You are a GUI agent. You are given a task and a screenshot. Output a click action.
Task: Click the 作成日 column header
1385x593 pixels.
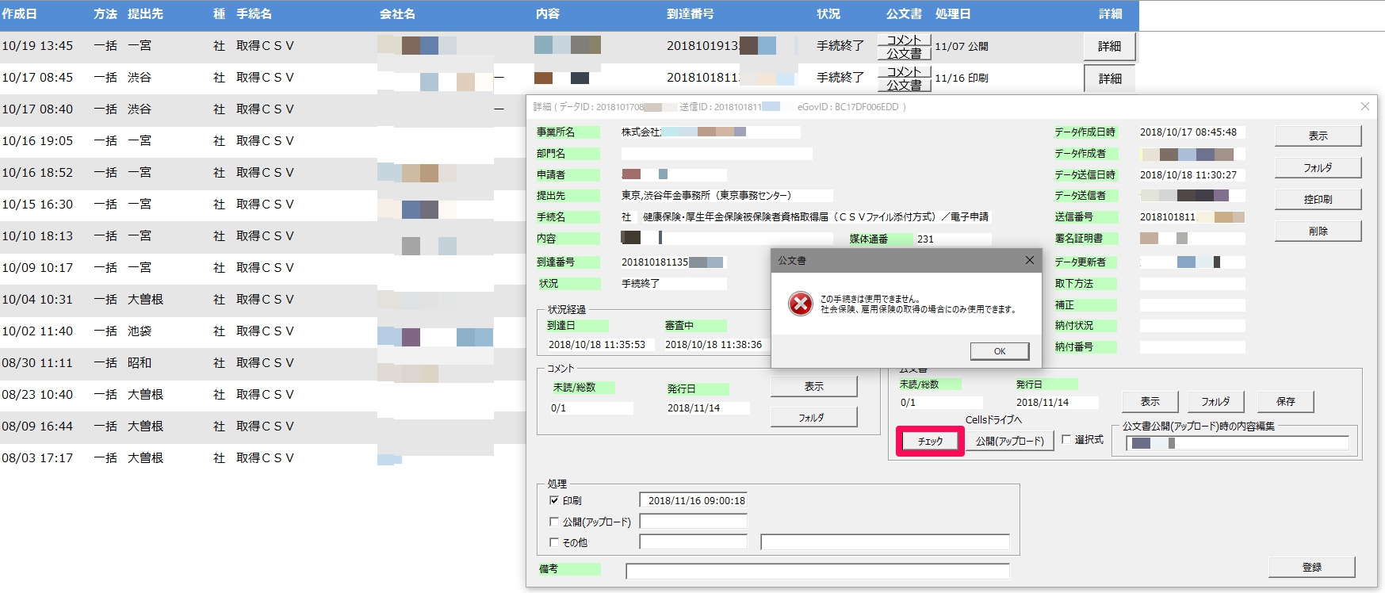pyautogui.click(x=19, y=14)
